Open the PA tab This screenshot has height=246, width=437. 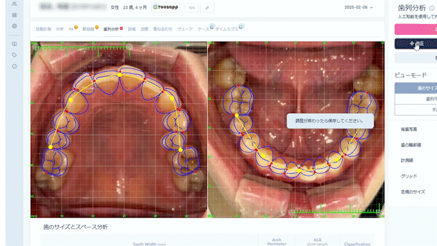coord(71,29)
